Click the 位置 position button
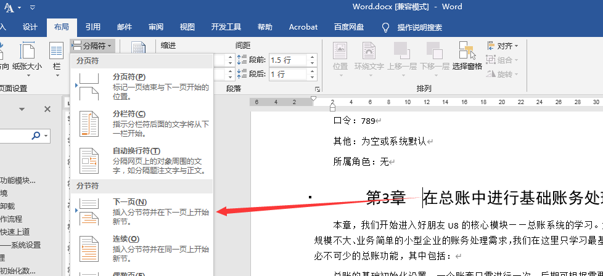This screenshot has height=276, width=603. (340, 60)
